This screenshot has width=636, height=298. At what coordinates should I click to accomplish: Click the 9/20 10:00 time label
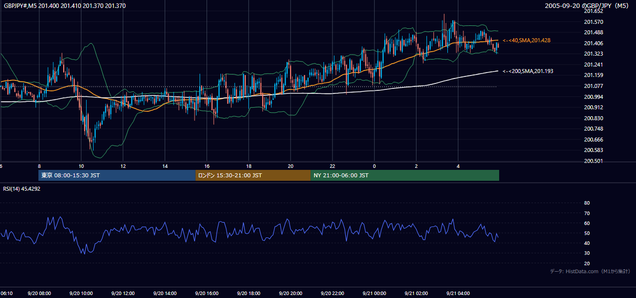click(81, 294)
